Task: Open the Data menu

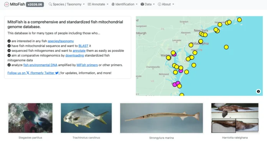Action: click(148, 4)
